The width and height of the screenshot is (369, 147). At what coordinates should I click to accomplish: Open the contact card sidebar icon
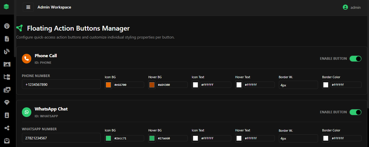7,115
